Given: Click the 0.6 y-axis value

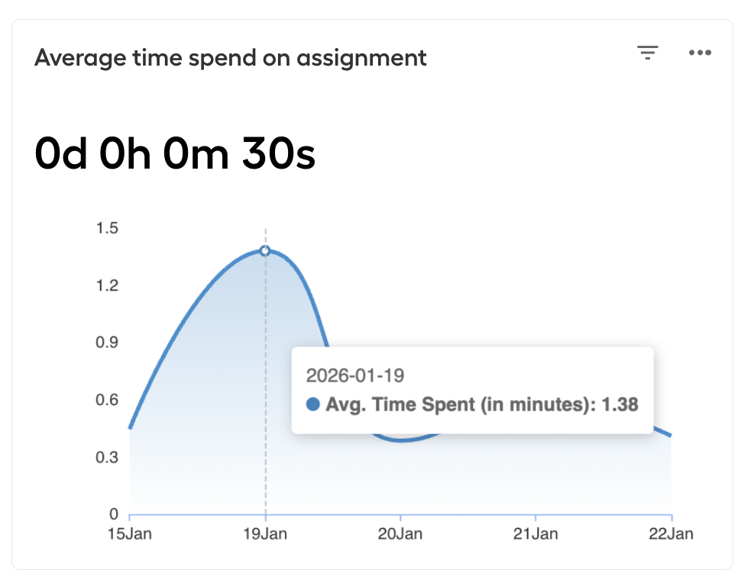Looking at the screenshot, I should pyautogui.click(x=107, y=400).
